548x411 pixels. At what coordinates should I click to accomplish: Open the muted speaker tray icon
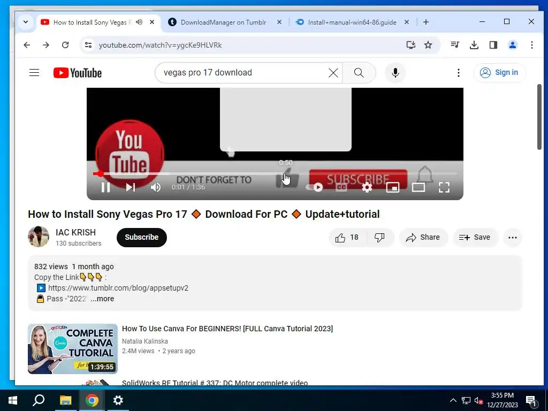coord(478,401)
